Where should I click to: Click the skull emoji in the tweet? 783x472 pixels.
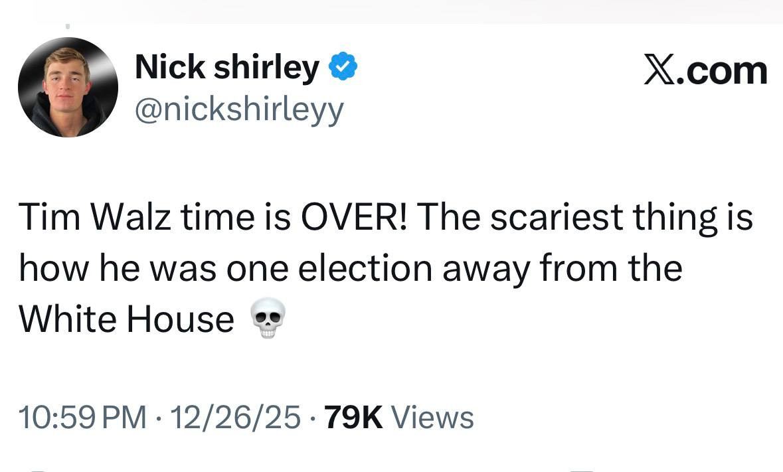coord(269,319)
